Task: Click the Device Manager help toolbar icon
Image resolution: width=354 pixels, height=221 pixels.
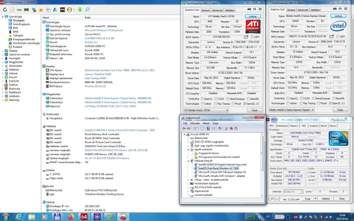Action: pos(208,129)
